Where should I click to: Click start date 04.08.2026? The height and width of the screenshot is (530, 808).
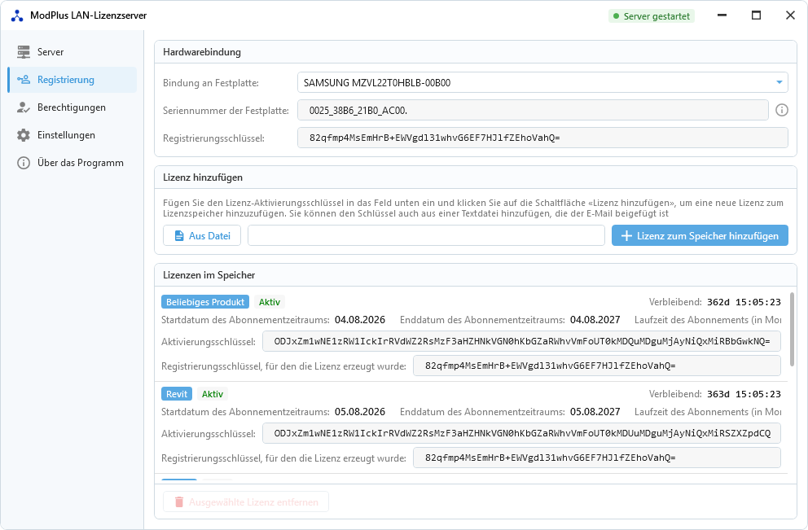(360, 320)
